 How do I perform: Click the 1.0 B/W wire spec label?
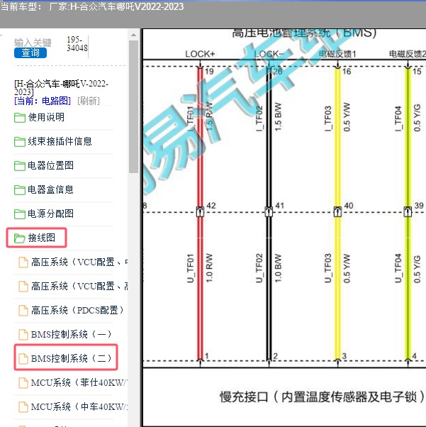[x=278, y=268]
